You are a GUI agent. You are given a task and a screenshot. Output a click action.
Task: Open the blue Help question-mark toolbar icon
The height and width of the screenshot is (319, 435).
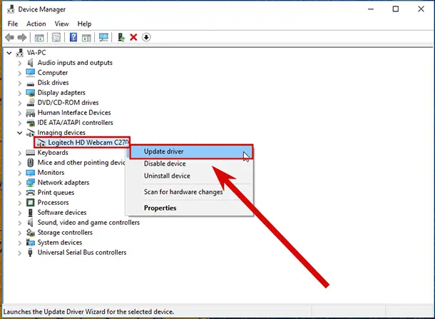point(73,37)
